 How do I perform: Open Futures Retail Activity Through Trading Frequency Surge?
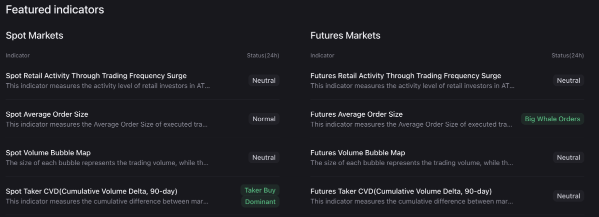coord(405,76)
